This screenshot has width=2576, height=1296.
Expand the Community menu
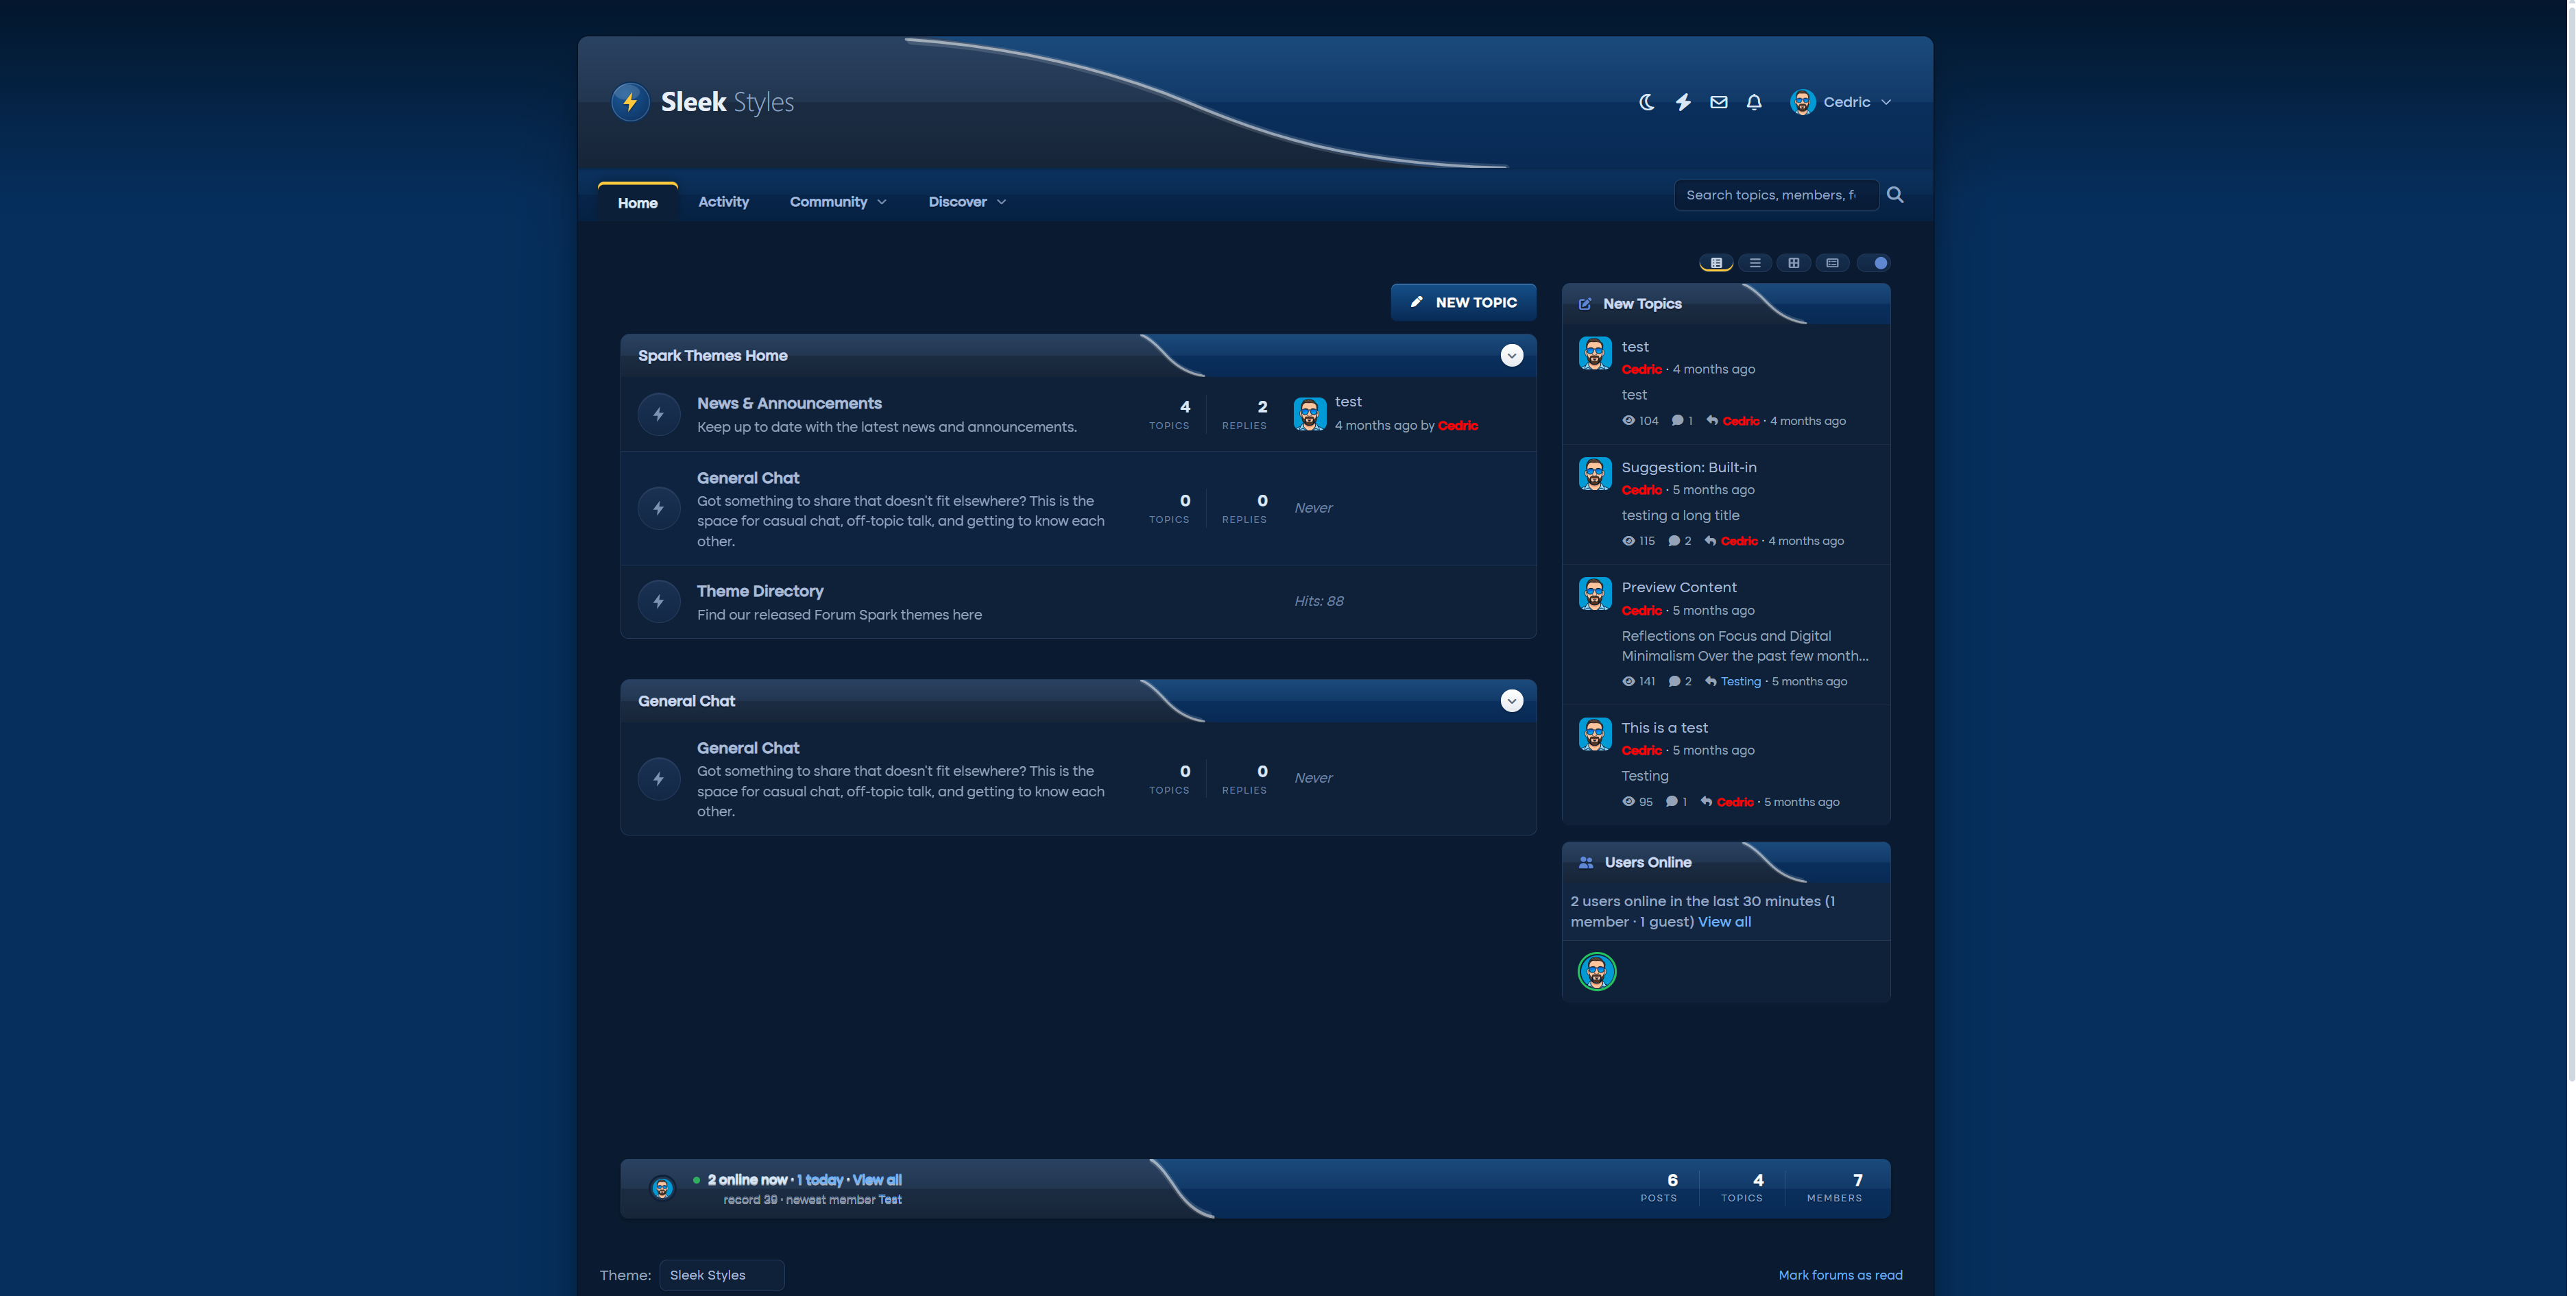pos(838,202)
